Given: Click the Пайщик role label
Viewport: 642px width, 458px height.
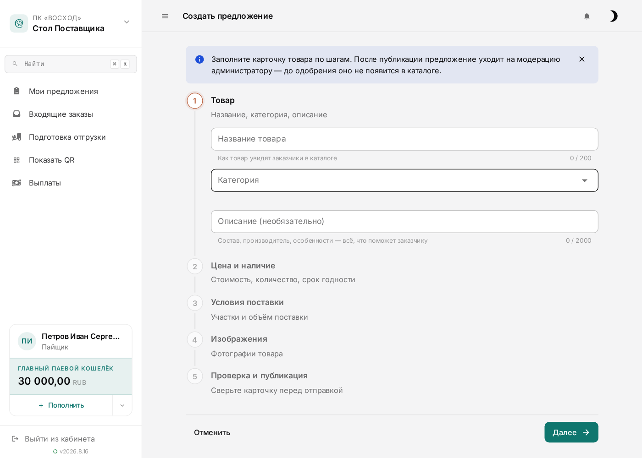Looking at the screenshot, I should [55, 347].
